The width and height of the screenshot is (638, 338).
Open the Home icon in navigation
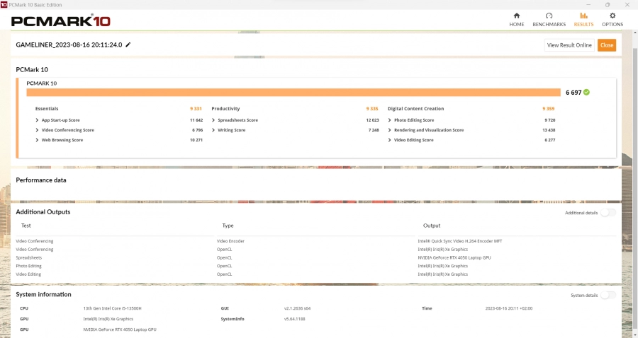(x=516, y=16)
